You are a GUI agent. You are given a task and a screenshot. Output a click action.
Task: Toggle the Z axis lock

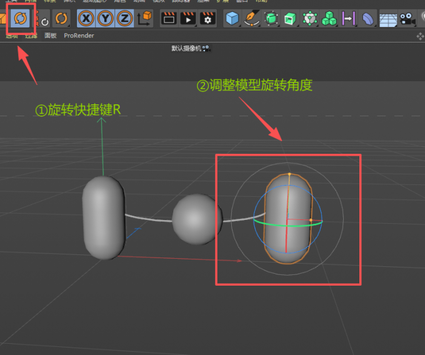coord(124,19)
